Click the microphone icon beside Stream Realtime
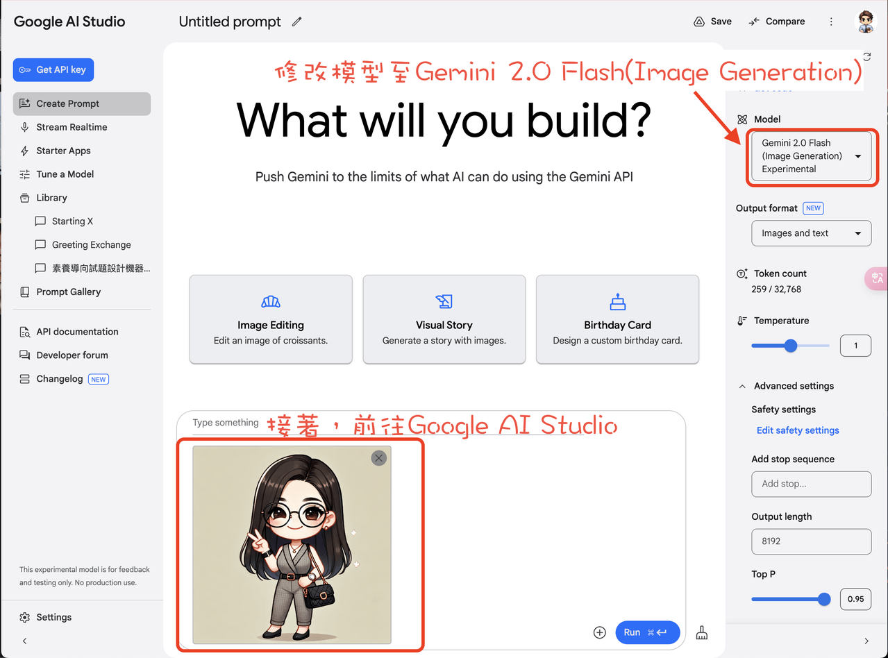 coord(25,127)
